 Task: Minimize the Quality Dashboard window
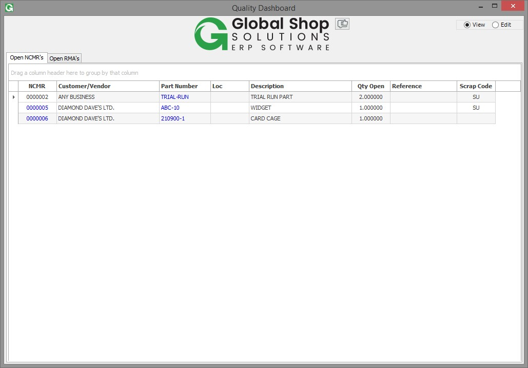pos(480,6)
